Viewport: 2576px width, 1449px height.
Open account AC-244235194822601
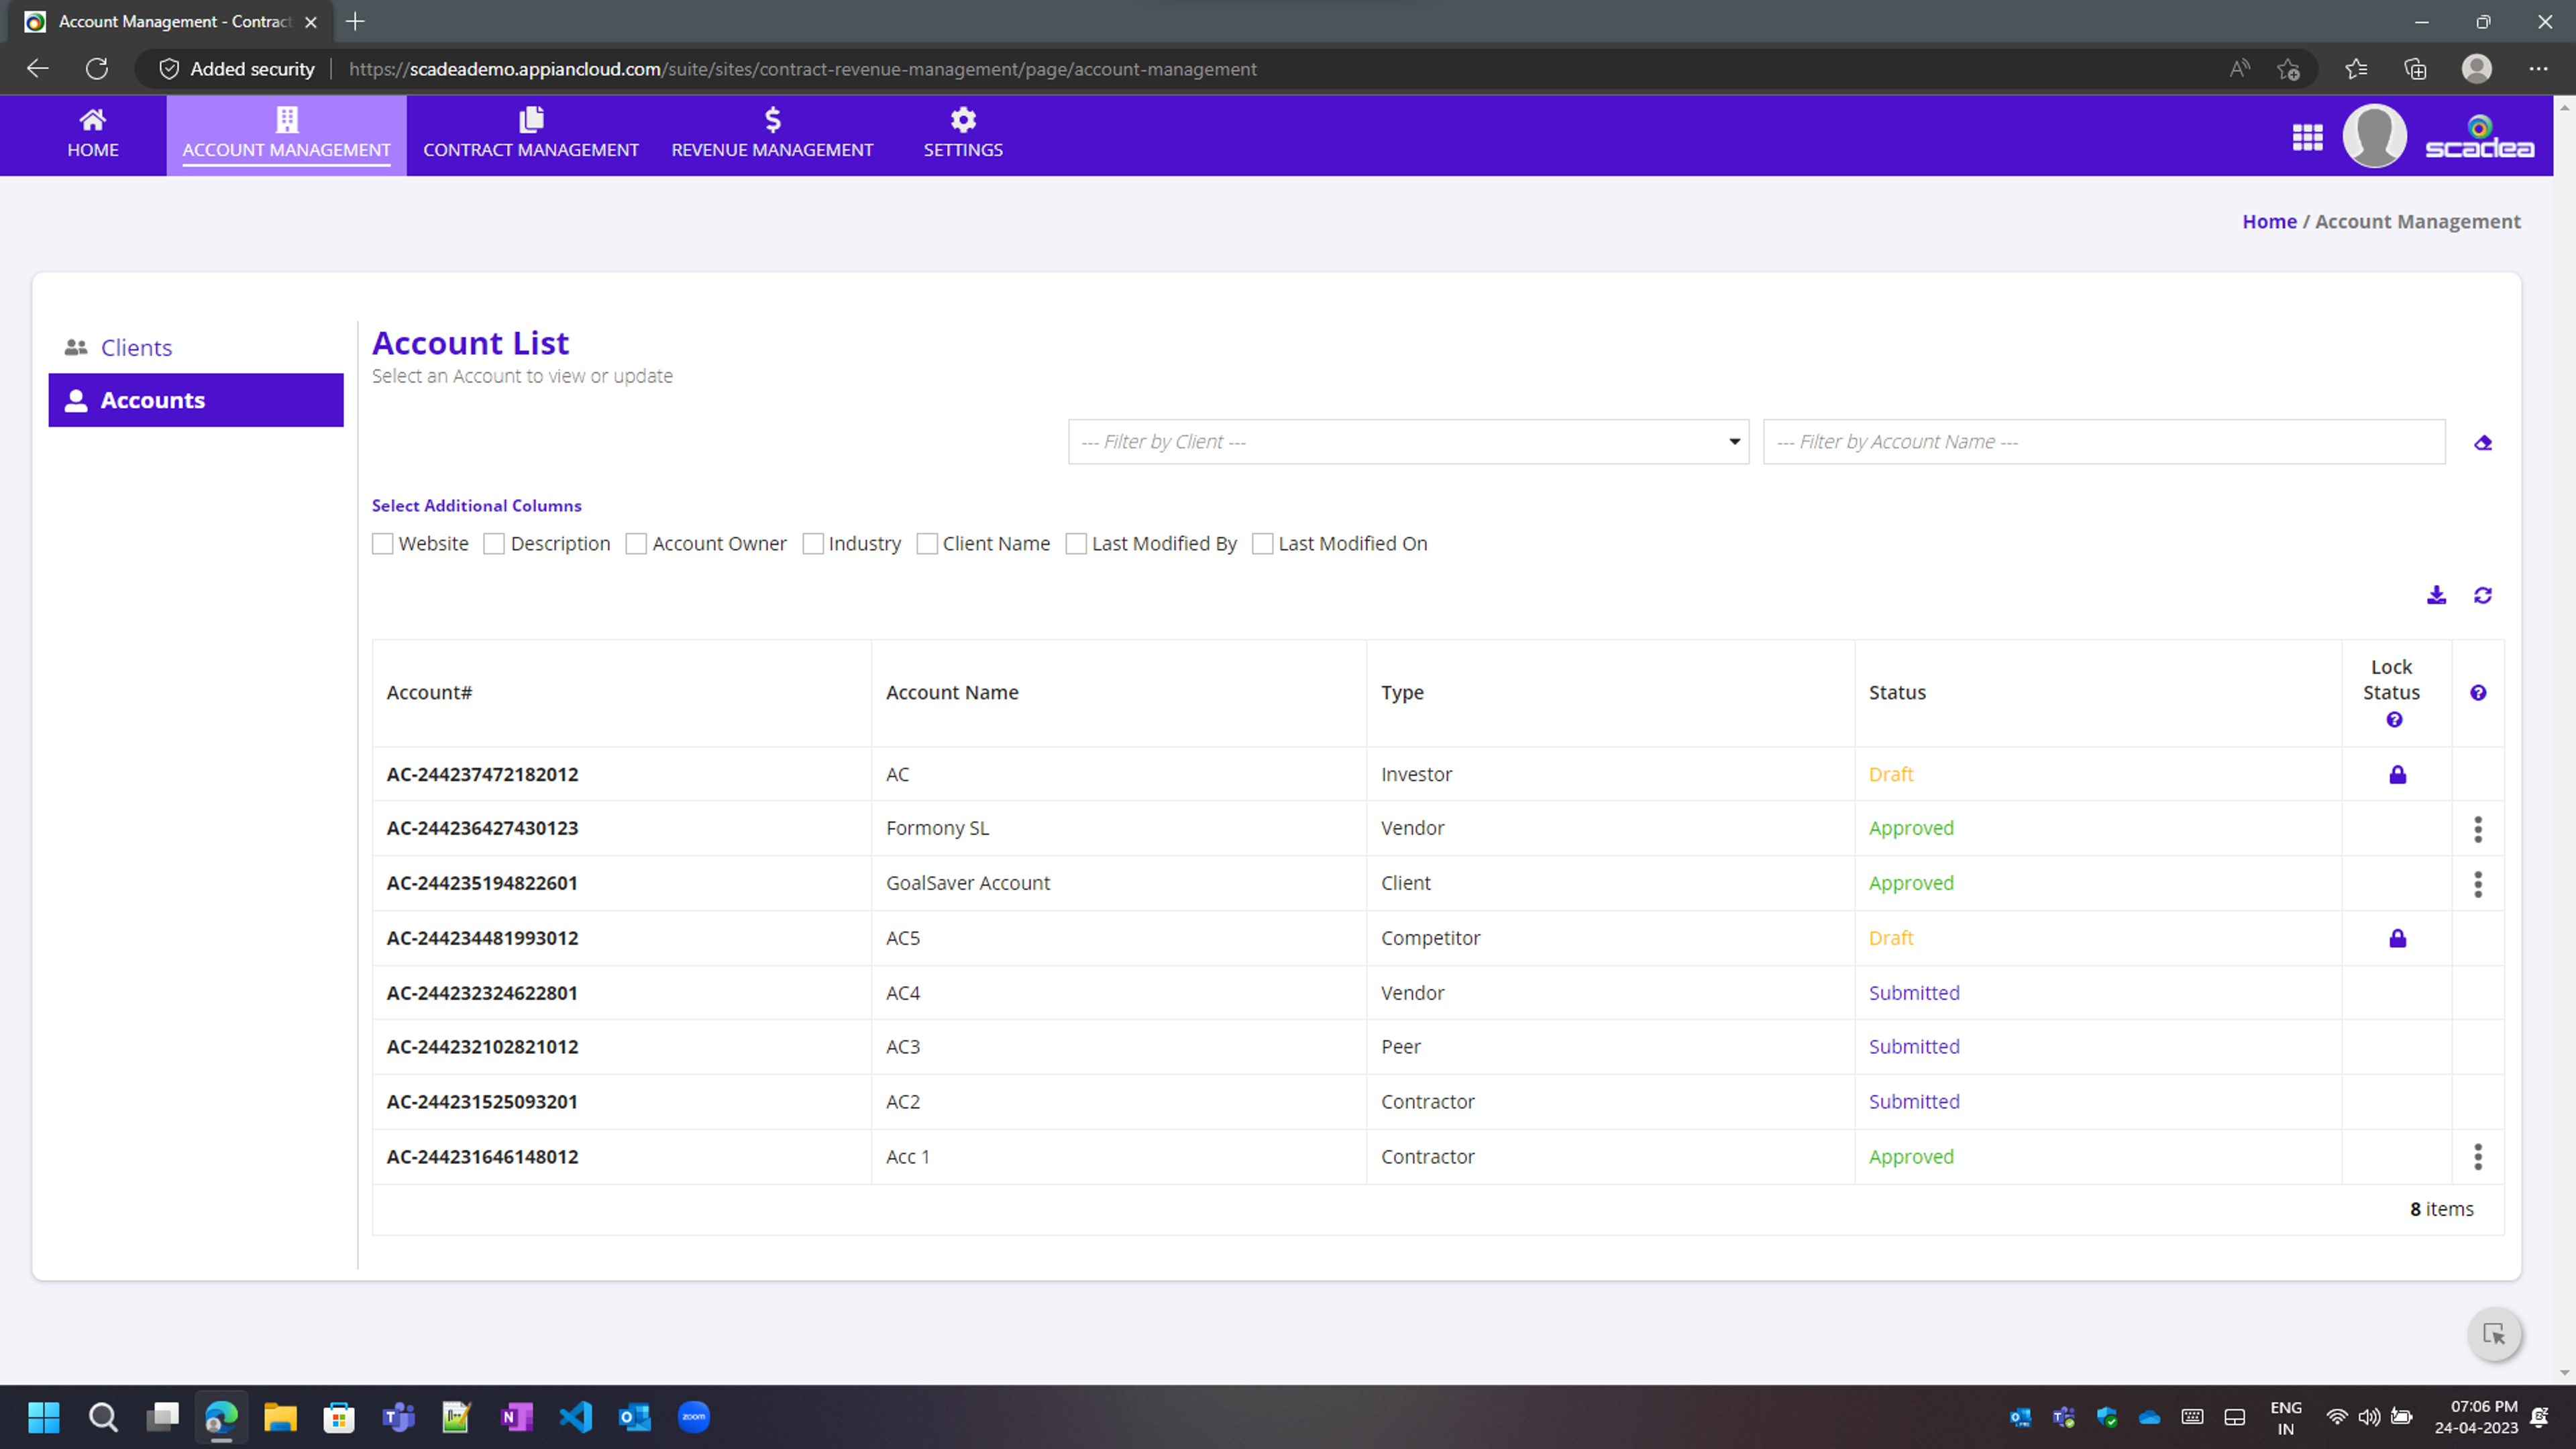point(482,883)
